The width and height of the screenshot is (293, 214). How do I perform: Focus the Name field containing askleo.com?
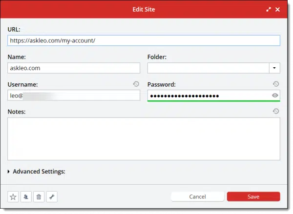[74, 68]
